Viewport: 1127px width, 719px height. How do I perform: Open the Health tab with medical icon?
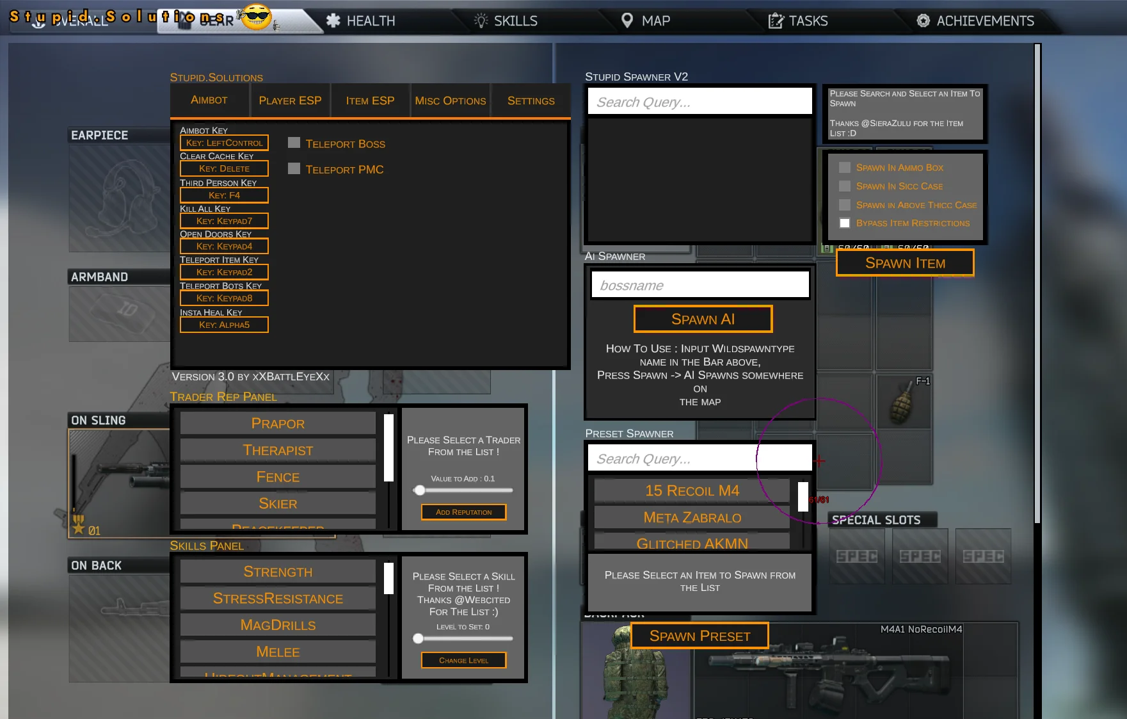[333, 20]
